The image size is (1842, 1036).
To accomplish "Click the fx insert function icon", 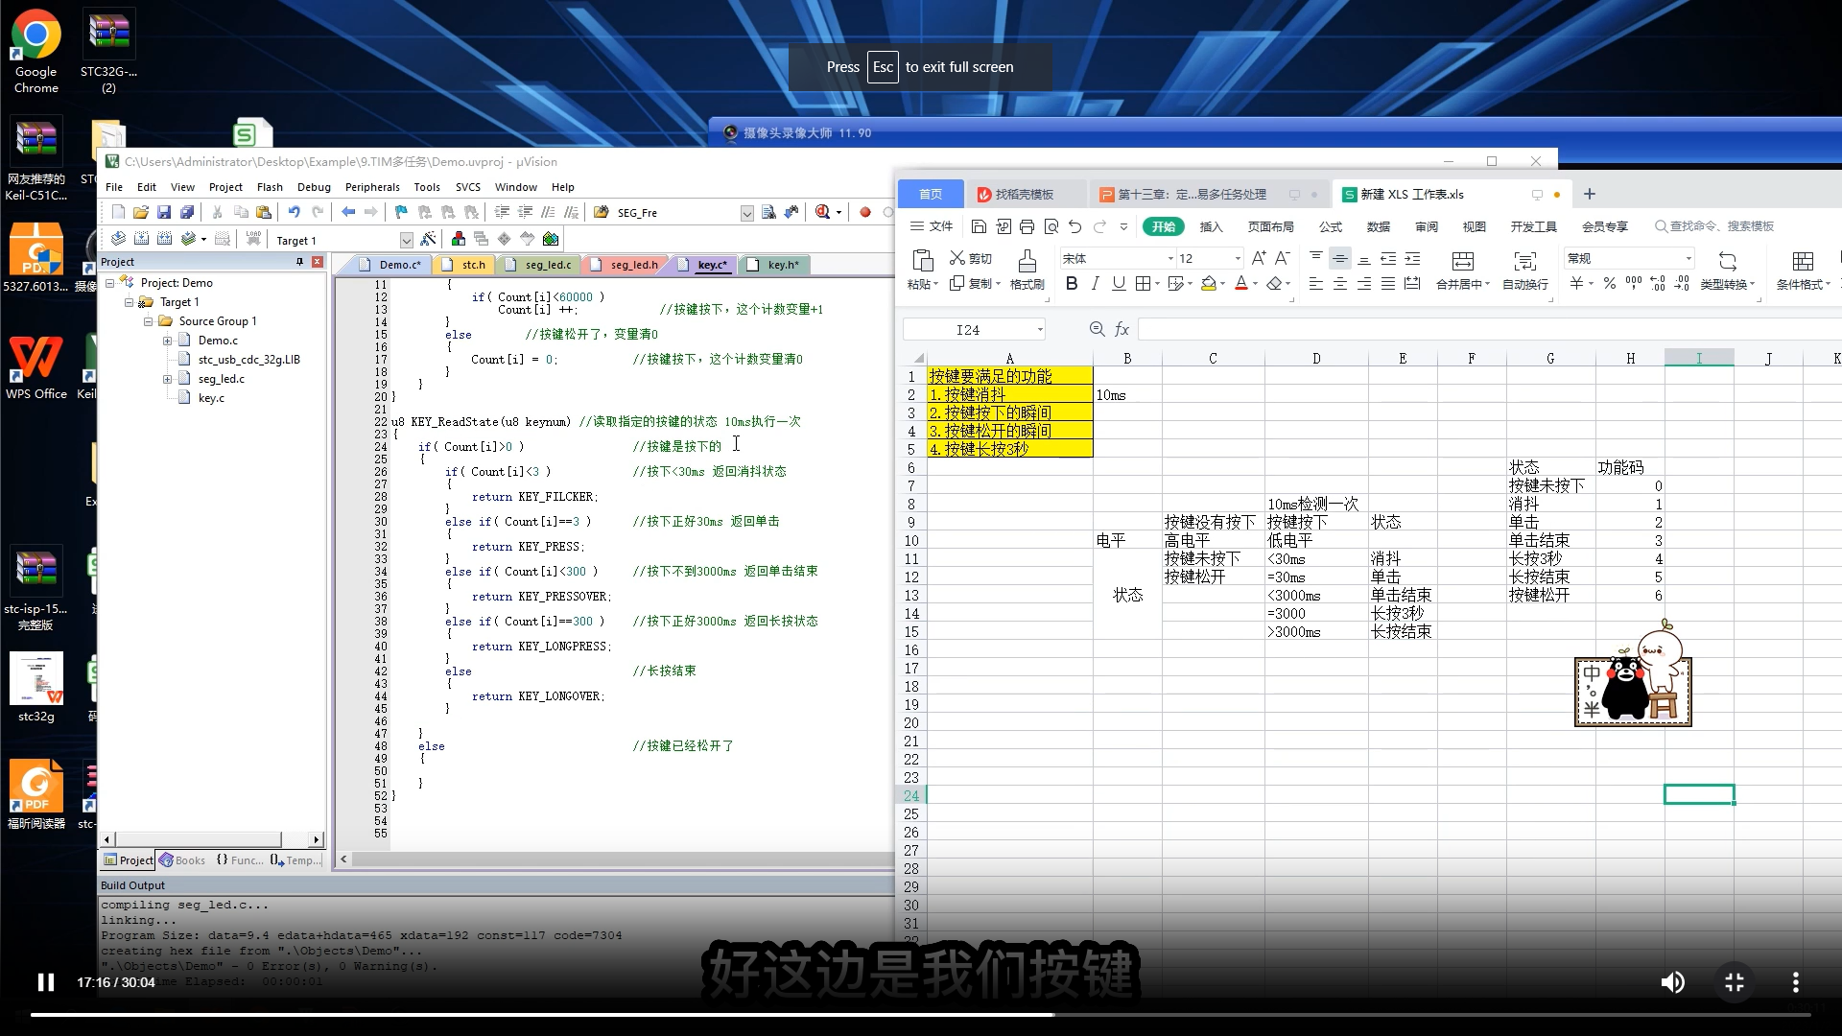I will coord(1122,329).
